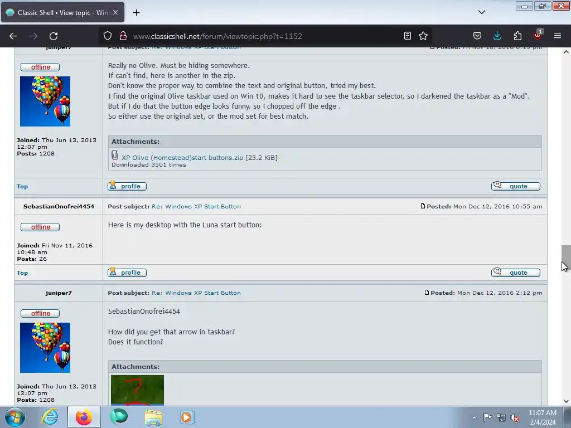
Task: Quote the juniper7 Olive post
Action: coord(516,186)
